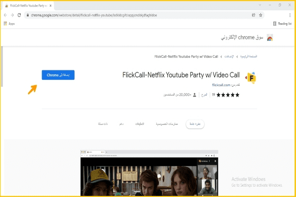
Task: Click the rating count 19
Action: 214,95
